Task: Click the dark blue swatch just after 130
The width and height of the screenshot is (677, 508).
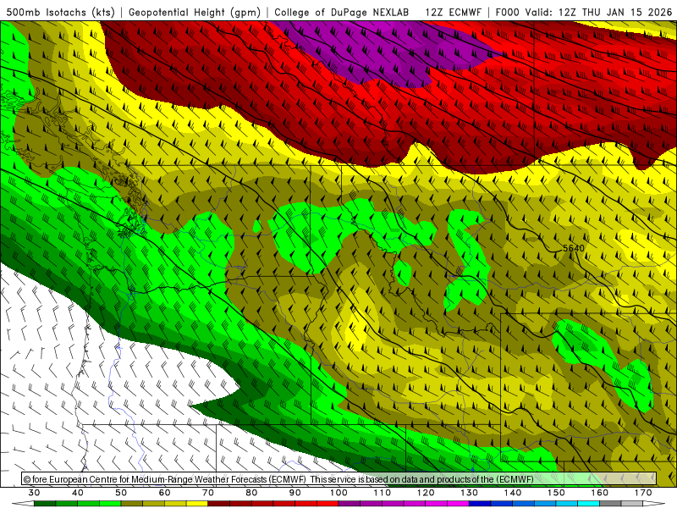Action: [x=480, y=503]
